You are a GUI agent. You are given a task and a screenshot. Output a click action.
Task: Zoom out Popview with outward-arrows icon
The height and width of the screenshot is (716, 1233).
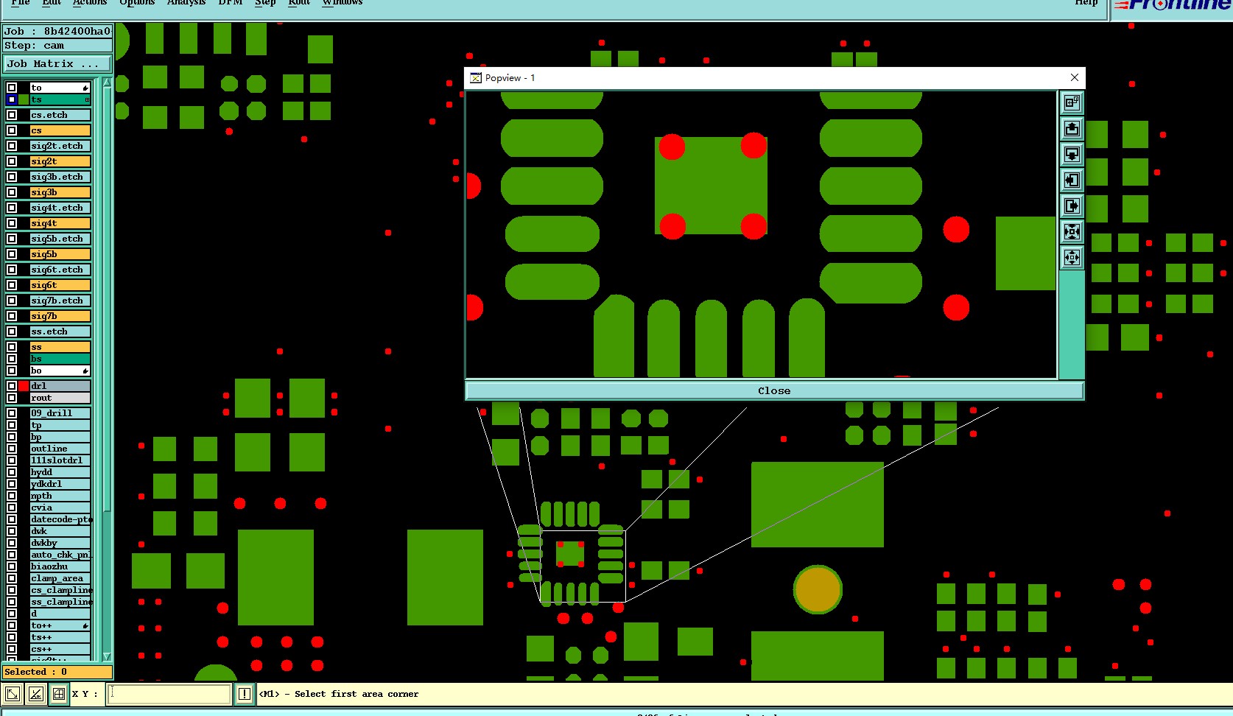pos(1072,258)
